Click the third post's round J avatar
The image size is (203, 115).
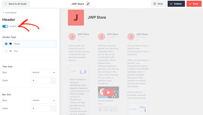[x=131, y=37]
